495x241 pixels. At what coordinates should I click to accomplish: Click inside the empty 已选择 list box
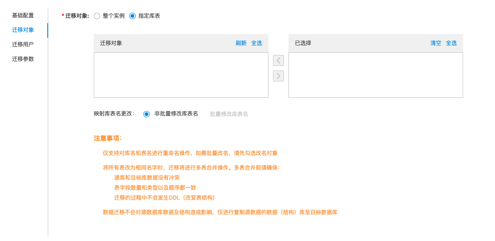pos(375,75)
